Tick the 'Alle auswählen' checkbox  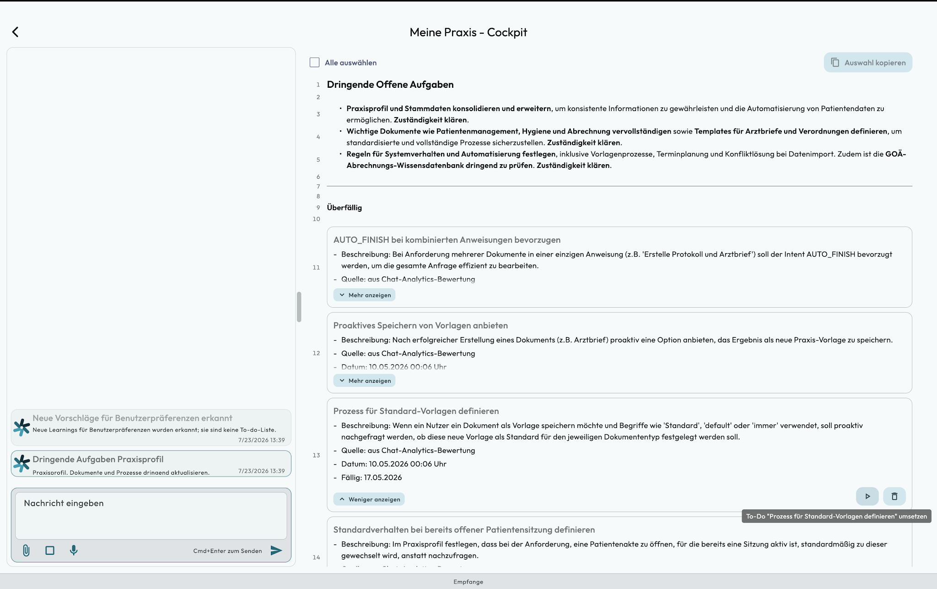pos(314,62)
